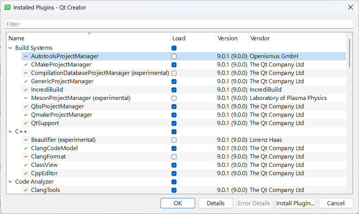Click the green check icon beside CMakeProjectManager
Viewport: 359px width, 214px height.
tap(26, 65)
